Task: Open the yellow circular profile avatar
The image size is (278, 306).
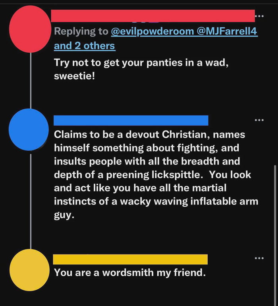Action: (29, 270)
